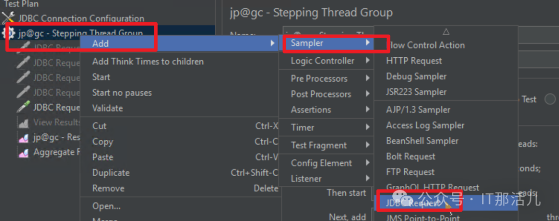The image size is (559, 221).
Task: Select JDBC Connection Configuration tree node
Action: (81, 19)
